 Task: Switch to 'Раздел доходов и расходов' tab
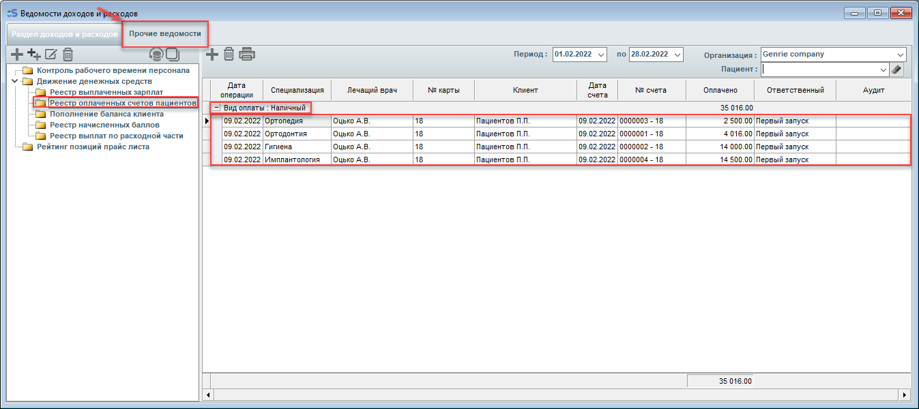point(64,33)
